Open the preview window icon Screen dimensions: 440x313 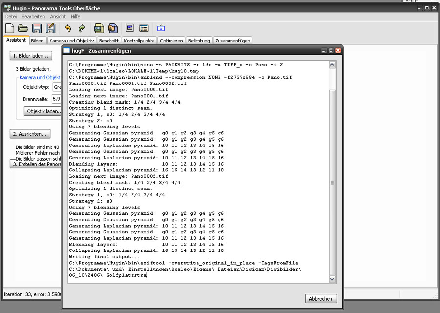(130, 28)
